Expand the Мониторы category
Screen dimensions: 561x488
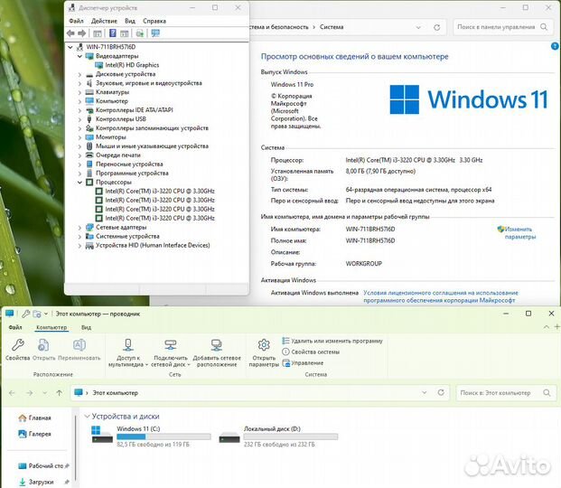click(79, 137)
